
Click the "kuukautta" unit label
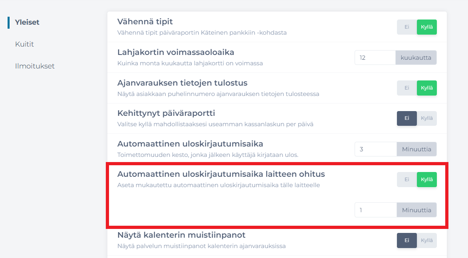pyautogui.click(x=416, y=57)
